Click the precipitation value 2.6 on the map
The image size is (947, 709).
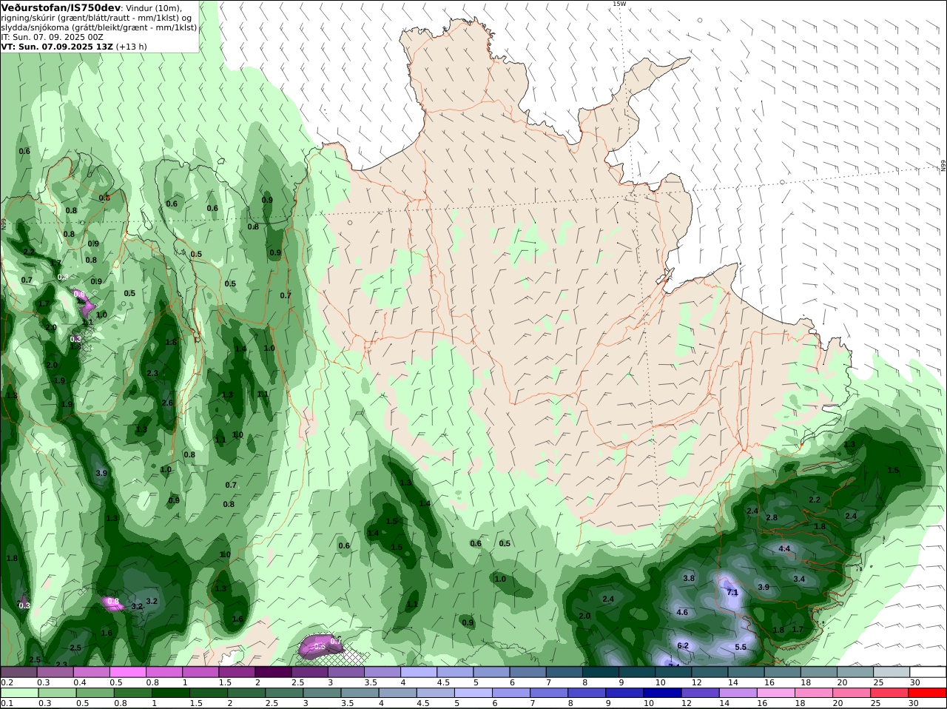pyautogui.click(x=167, y=403)
